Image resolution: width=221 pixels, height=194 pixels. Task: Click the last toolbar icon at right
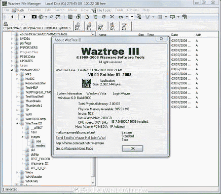click(185, 17)
